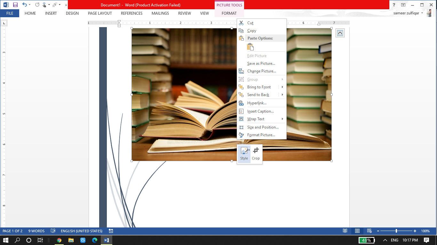Click the macro recording icon on the status bar
Viewport: 437px width, 245px height.
pyautogui.click(x=111, y=231)
